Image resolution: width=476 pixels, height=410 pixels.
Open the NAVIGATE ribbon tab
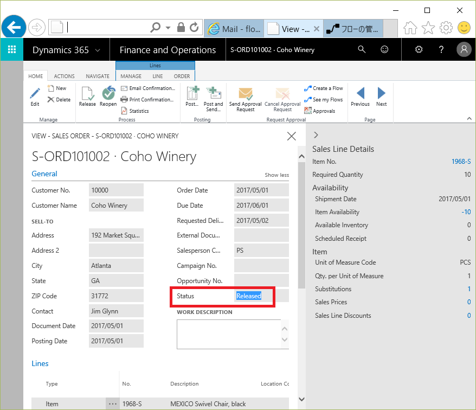click(x=98, y=76)
